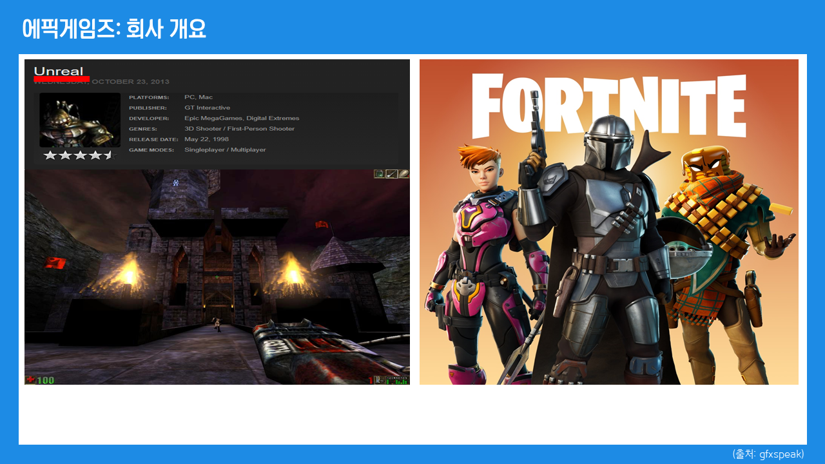Click the 'May 22, 1998' date

click(x=206, y=139)
